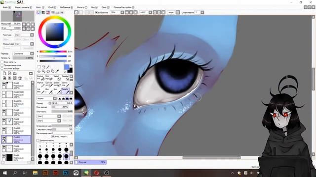Select the rectangular selection tool
Viewport: 316px width, 177px height.
coord(39,67)
